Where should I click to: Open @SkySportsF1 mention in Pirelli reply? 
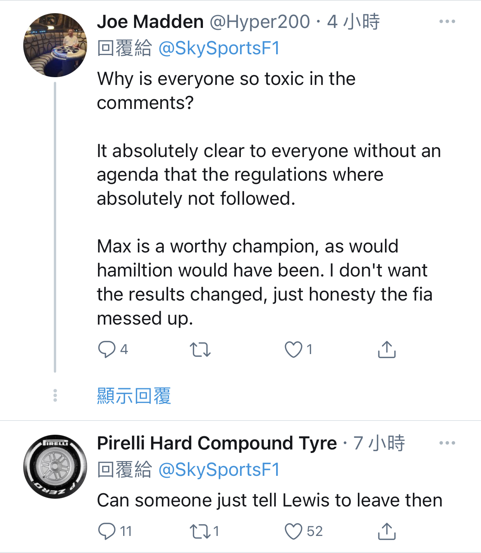pos(219,470)
